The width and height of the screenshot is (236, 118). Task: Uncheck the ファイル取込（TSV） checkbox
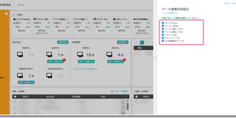point(163,32)
